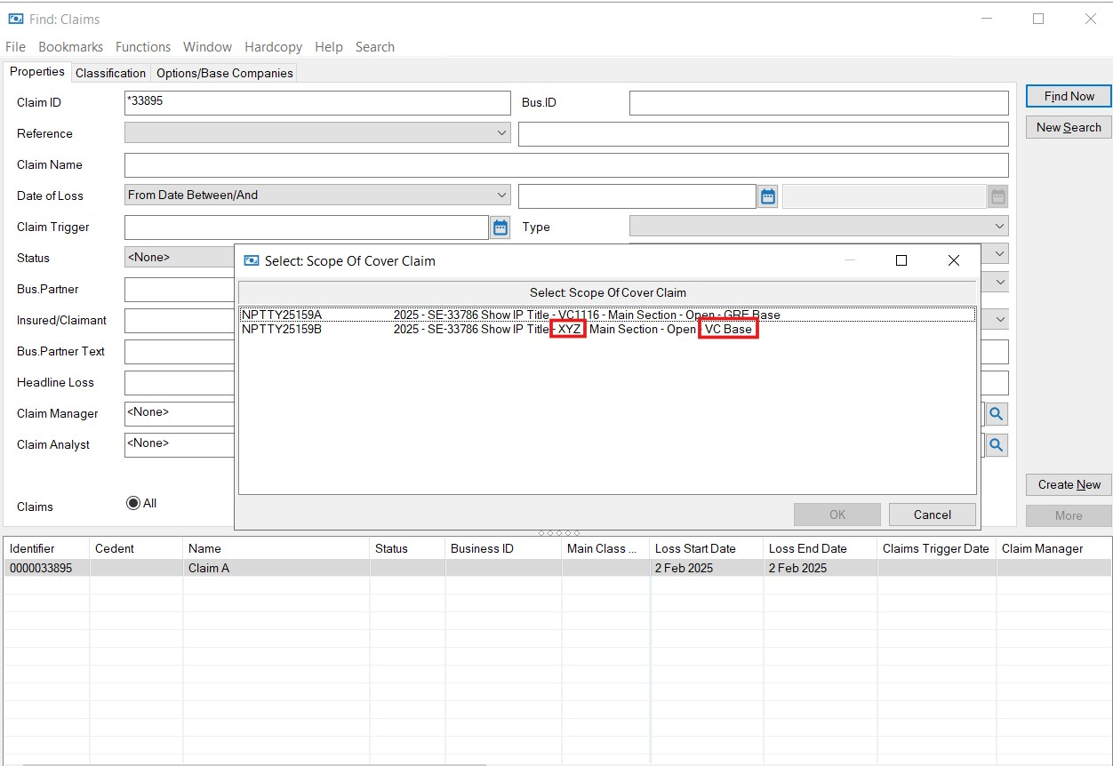Screen dimensions: 1113x766
Task: Click the Claim ID input field
Action: 317,102
